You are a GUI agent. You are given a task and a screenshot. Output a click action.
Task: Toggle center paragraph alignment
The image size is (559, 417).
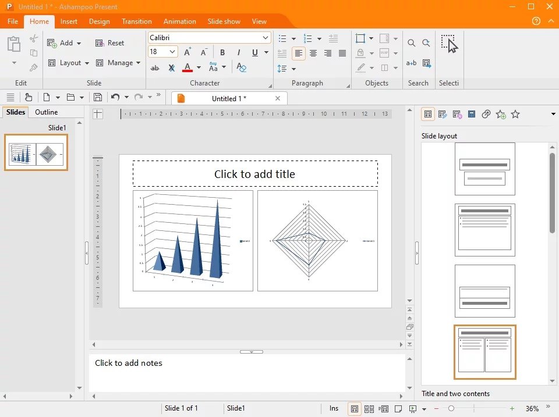pyautogui.click(x=313, y=54)
